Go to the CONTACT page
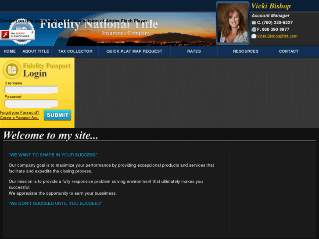Image resolution: width=319 pixels, height=239 pixels. 288,51
